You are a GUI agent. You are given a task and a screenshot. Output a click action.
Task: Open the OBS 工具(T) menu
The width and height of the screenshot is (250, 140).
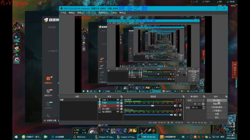click(x=114, y=13)
